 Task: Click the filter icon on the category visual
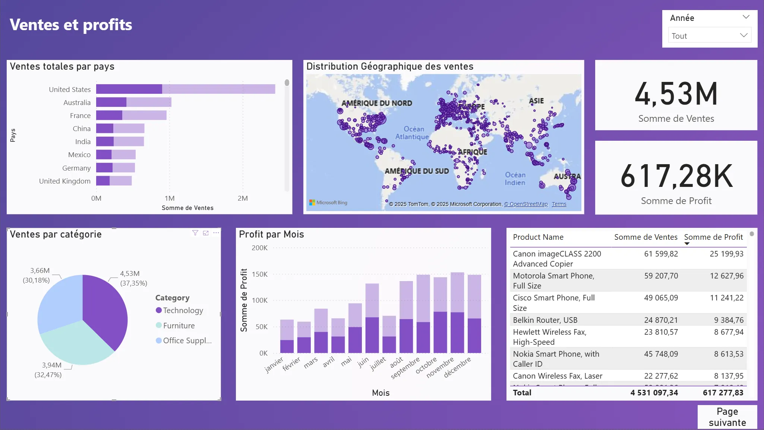pos(195,233)
